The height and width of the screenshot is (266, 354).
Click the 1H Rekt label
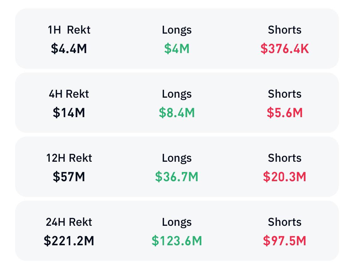[x=69, y=30]
